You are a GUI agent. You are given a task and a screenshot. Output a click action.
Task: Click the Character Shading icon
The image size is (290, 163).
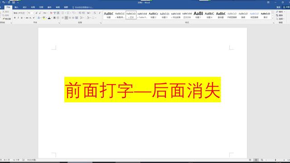pyautogui.click(x=54, y=18)
